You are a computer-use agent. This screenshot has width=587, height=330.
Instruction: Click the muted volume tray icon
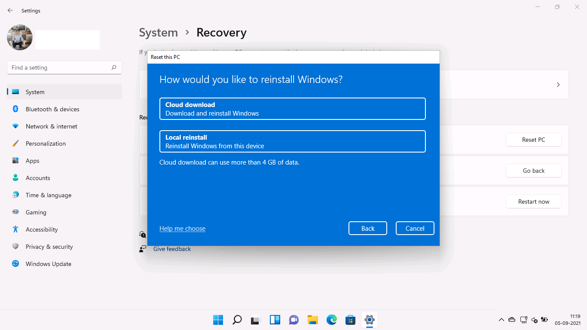coord(534,320)
